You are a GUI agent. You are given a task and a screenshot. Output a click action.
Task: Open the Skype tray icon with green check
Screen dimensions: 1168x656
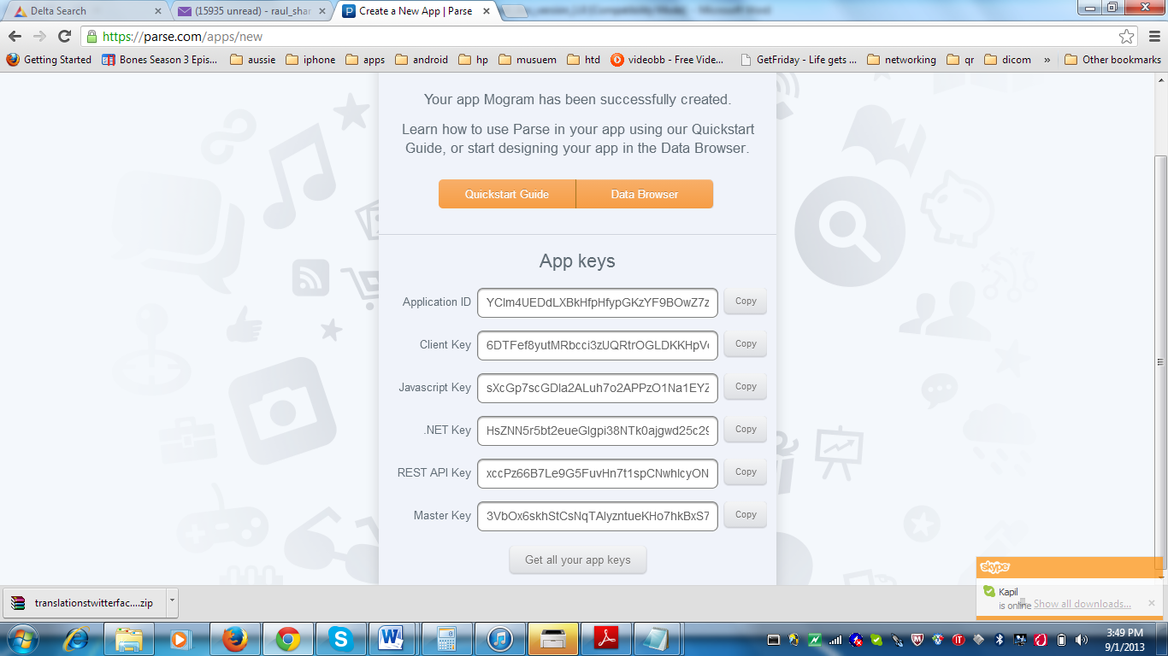tap(876, 639)
